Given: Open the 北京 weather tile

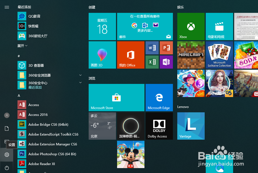Looking at the screenshot, I should [x=102, y=126].
